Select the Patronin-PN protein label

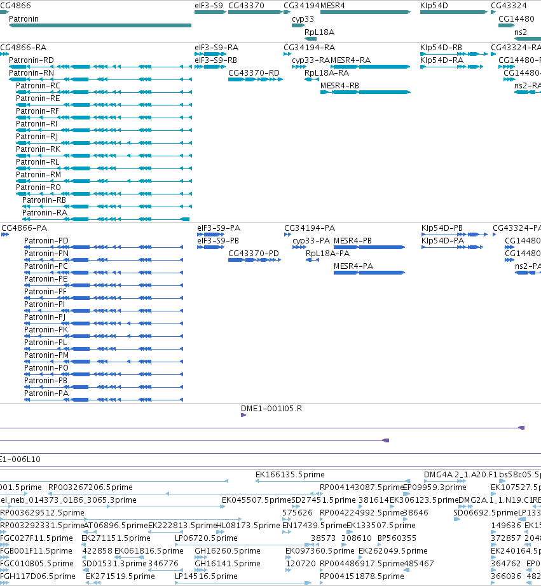pyautogui.click(x=46, y=254)
